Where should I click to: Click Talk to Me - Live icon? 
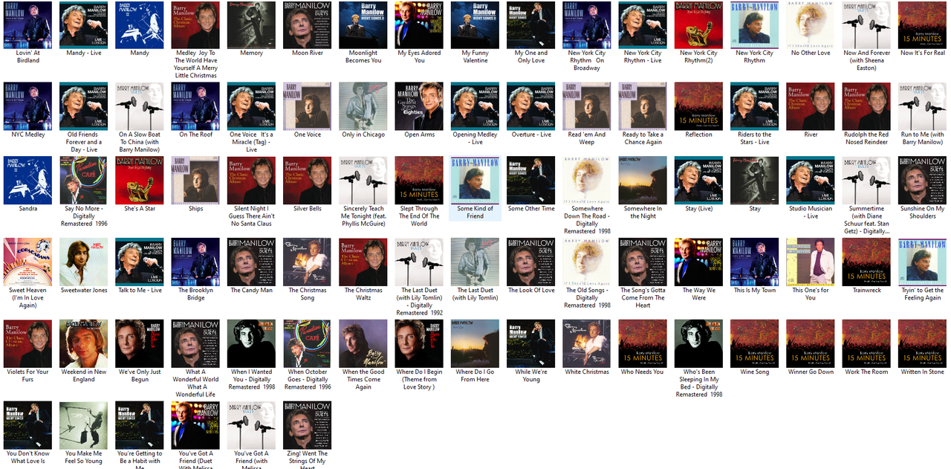click(140, 262)
